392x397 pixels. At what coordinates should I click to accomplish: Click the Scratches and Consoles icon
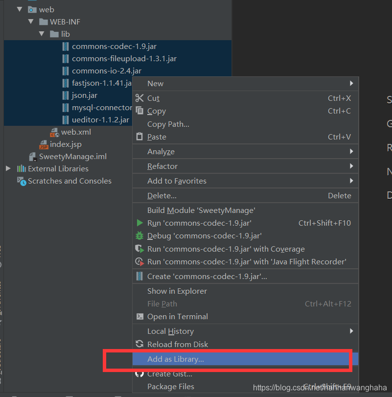(22, 181)
